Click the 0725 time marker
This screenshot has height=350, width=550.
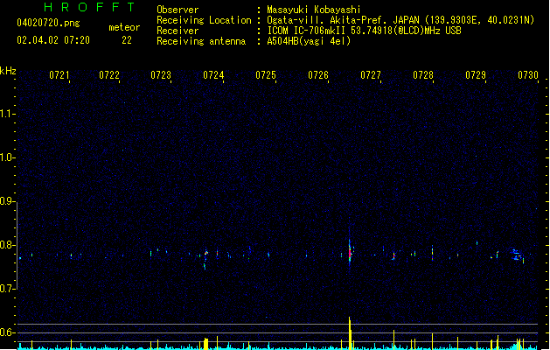[266, 75]
